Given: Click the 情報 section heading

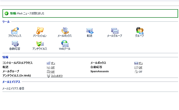Looking at the screenshot, I should pyautogui.click(x=5, y=57).
